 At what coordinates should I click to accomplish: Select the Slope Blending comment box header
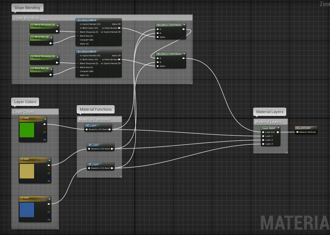(102, 18)
